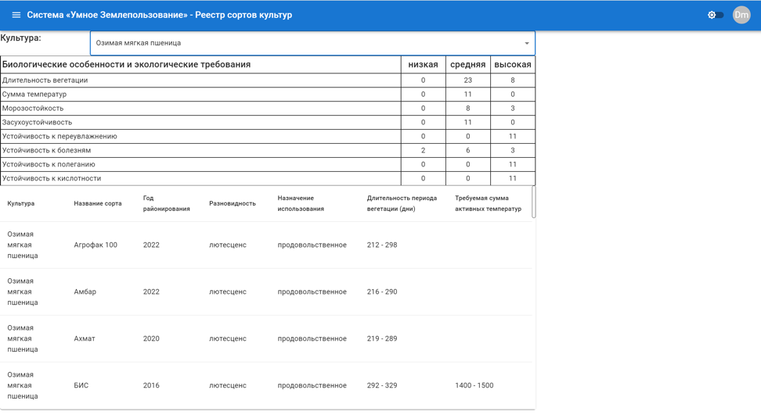Click the Требуемая сумма активных температур header
Screen dimensions: 761x415
point(488,203)
